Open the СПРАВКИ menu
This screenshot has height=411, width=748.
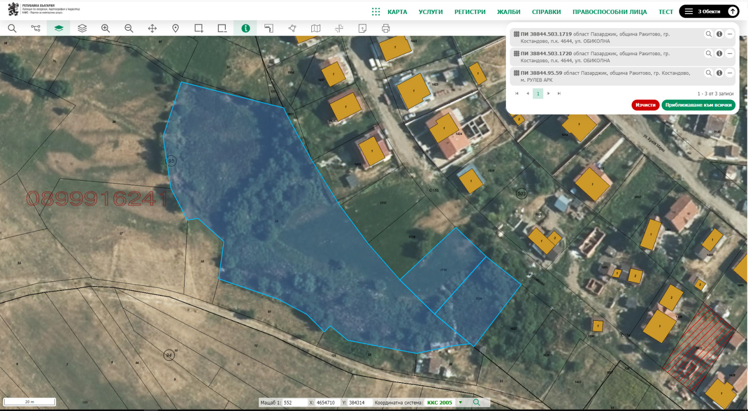click(547, 12)
